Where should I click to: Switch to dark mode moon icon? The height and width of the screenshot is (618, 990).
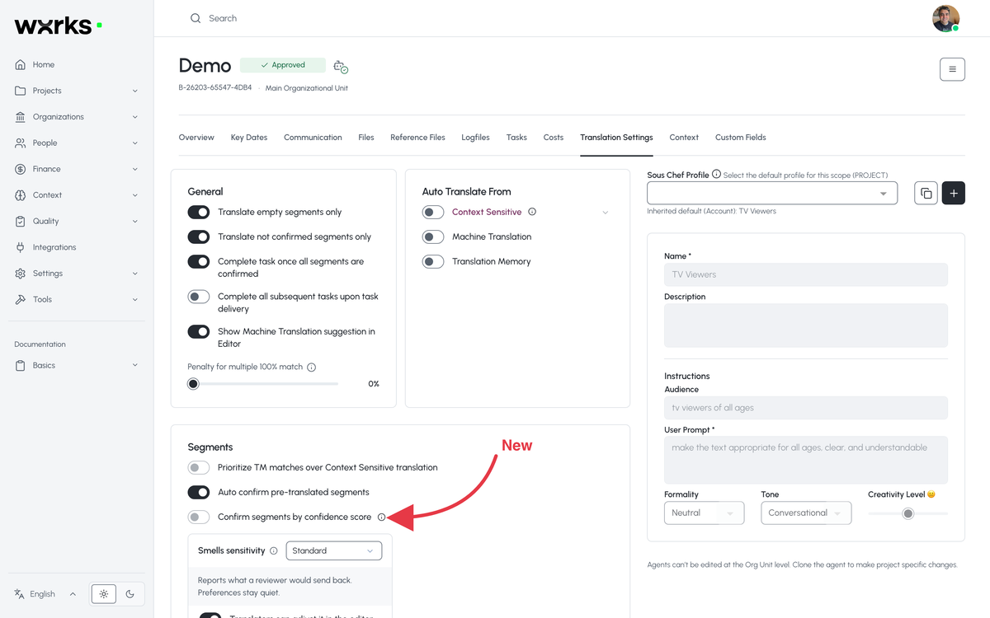click(x=130, y=593)
